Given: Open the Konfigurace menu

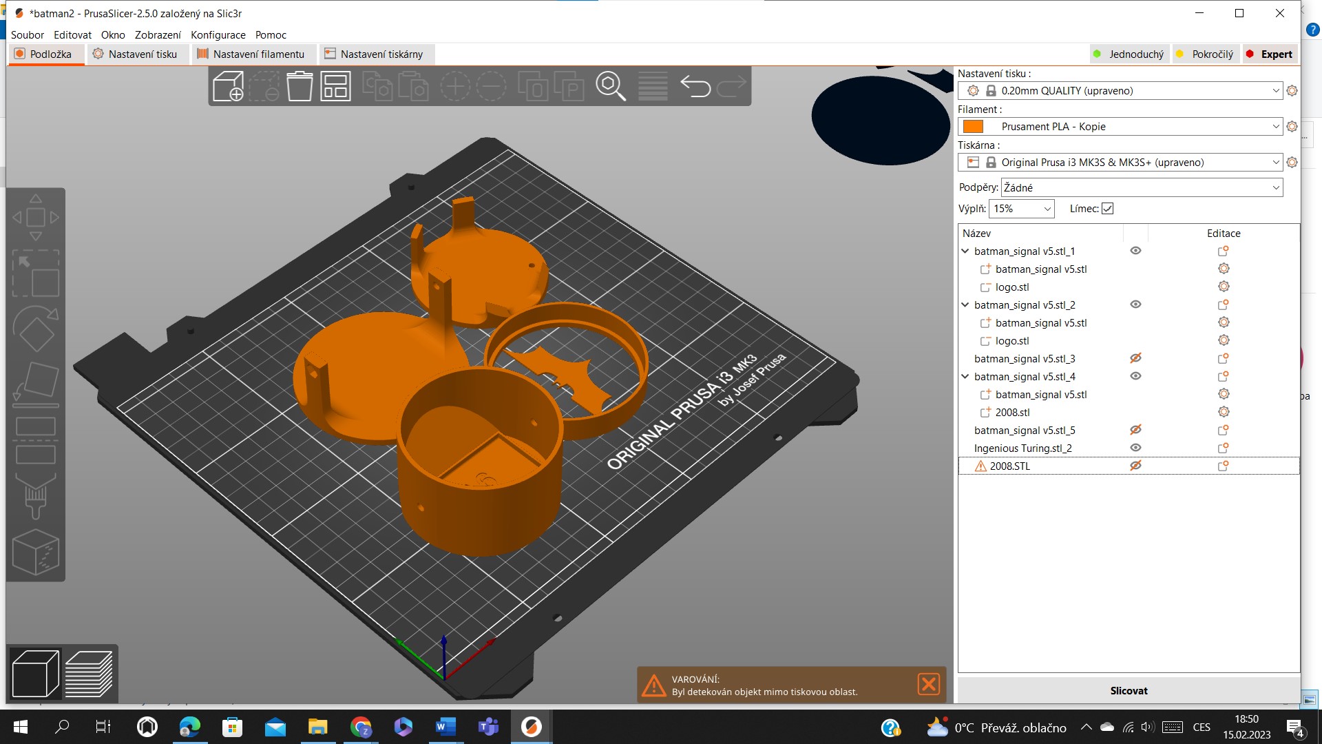Looking at the screenshot, I should pyautogui.click(x=218, y=35).
